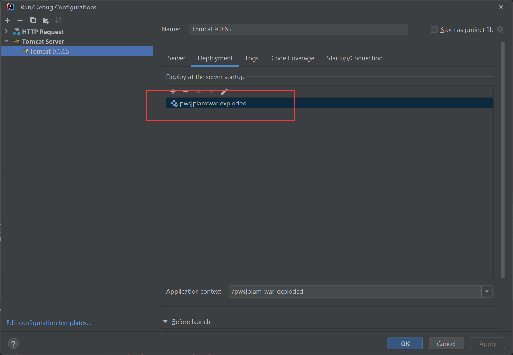
Task: Collapse Tomcat Server tree node
Action: click(6, 41)
